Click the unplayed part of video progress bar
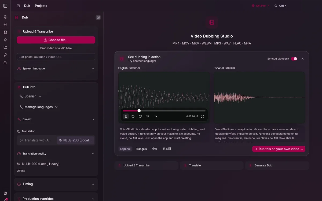This screenshot has width=322, height=201. (173, 111)
